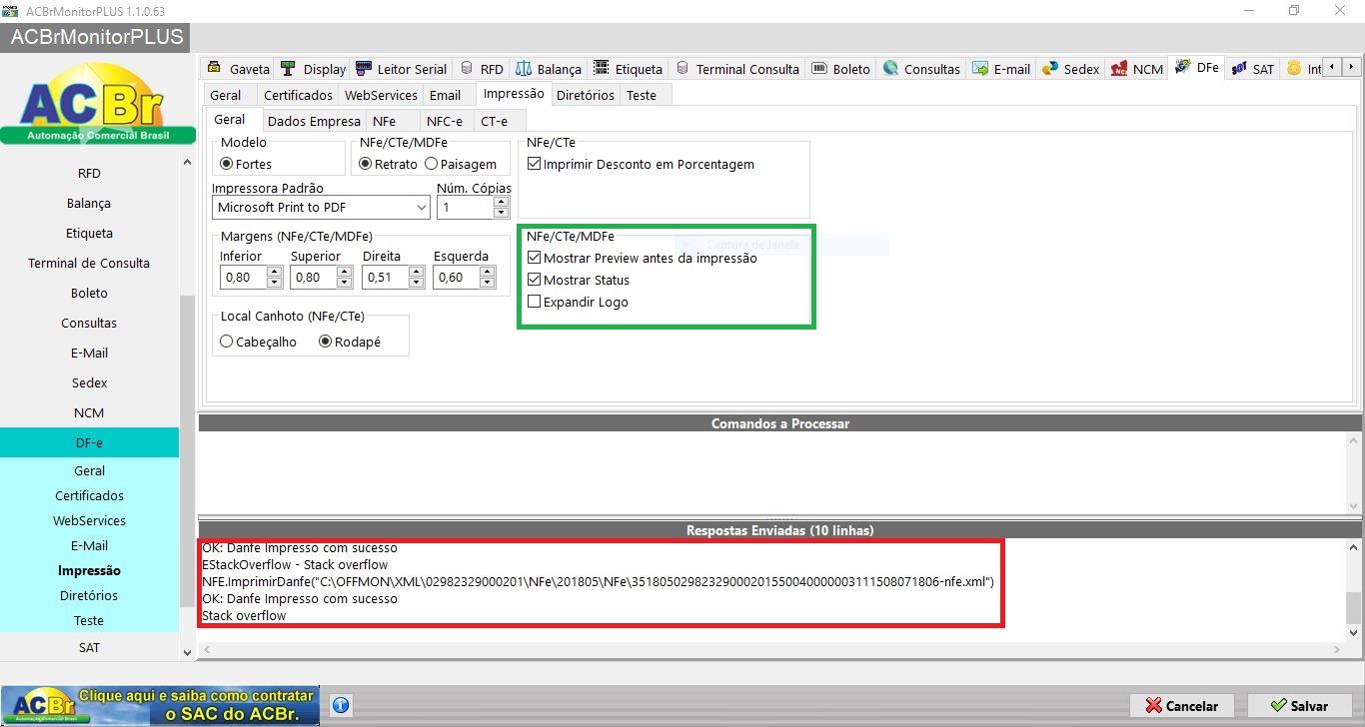Screen dimensions: 1365x727
Task: Click the Inferior margin input field
Action: pyautogui.click(x=241, y=278)
